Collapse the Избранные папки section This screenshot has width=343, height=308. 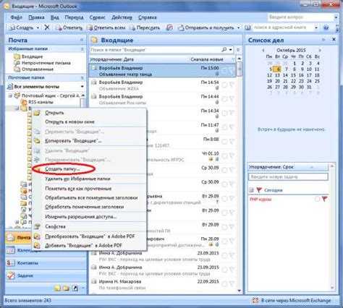[x=82, y=49]
